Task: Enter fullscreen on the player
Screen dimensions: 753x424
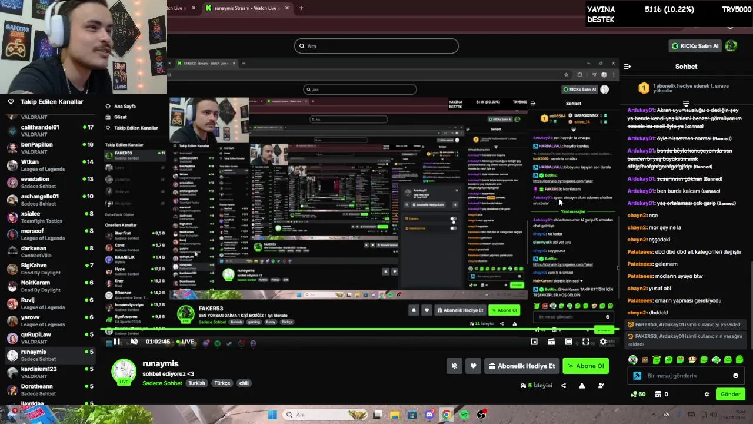Action: 586,342
